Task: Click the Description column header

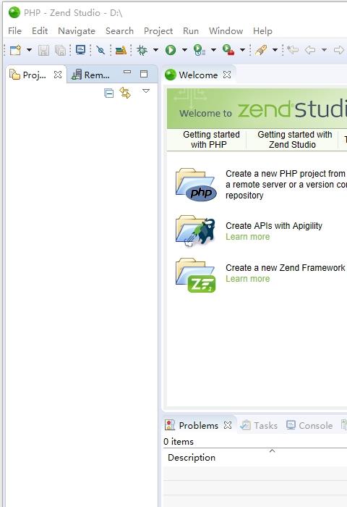Action: (x=192, y=458)
